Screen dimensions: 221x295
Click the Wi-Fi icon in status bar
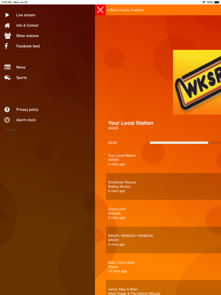(x=204, y=2)
